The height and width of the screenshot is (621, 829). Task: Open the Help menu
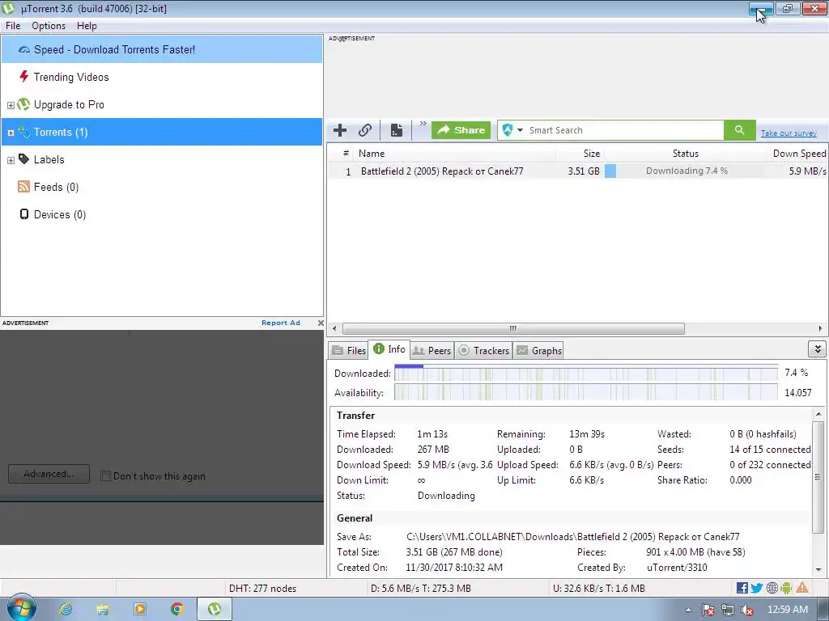(87, 26)
